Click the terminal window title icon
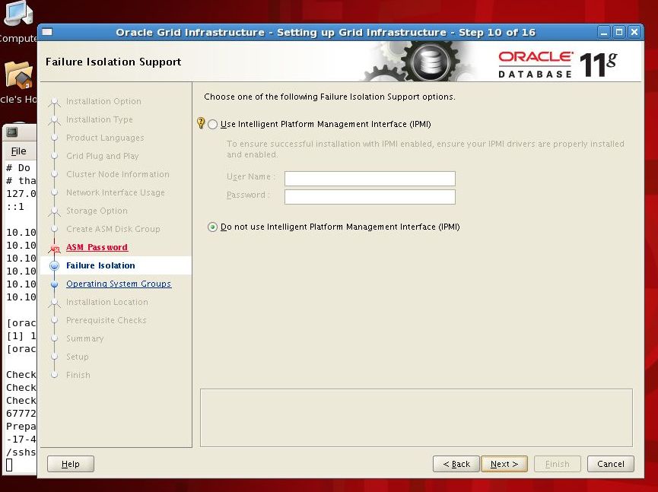 click(12, 132)
